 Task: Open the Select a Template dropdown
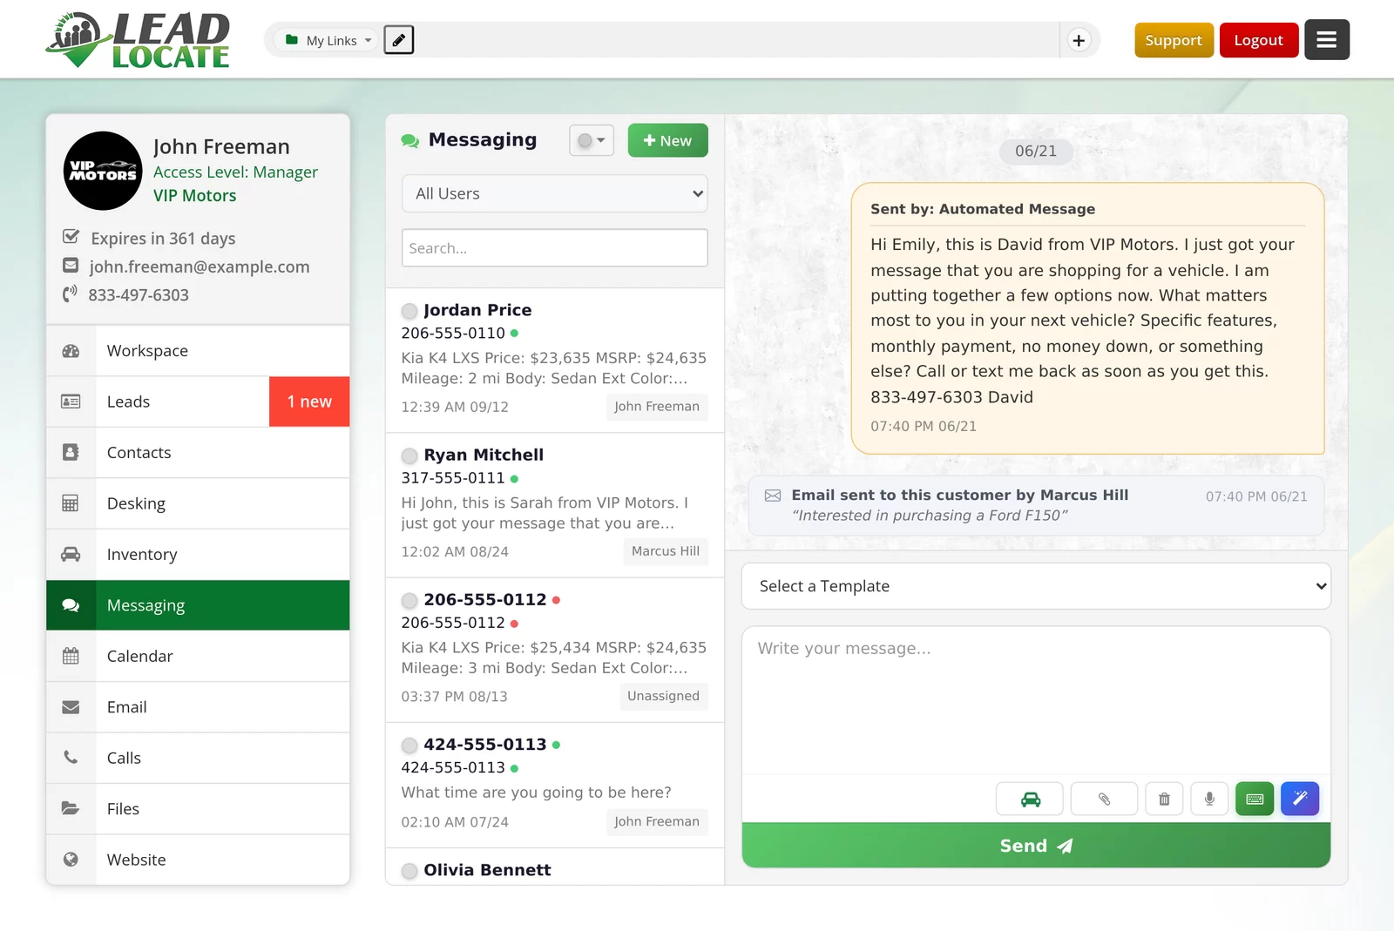1036,586
